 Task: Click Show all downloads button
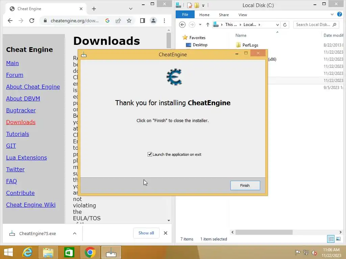(x=146, y=233)
